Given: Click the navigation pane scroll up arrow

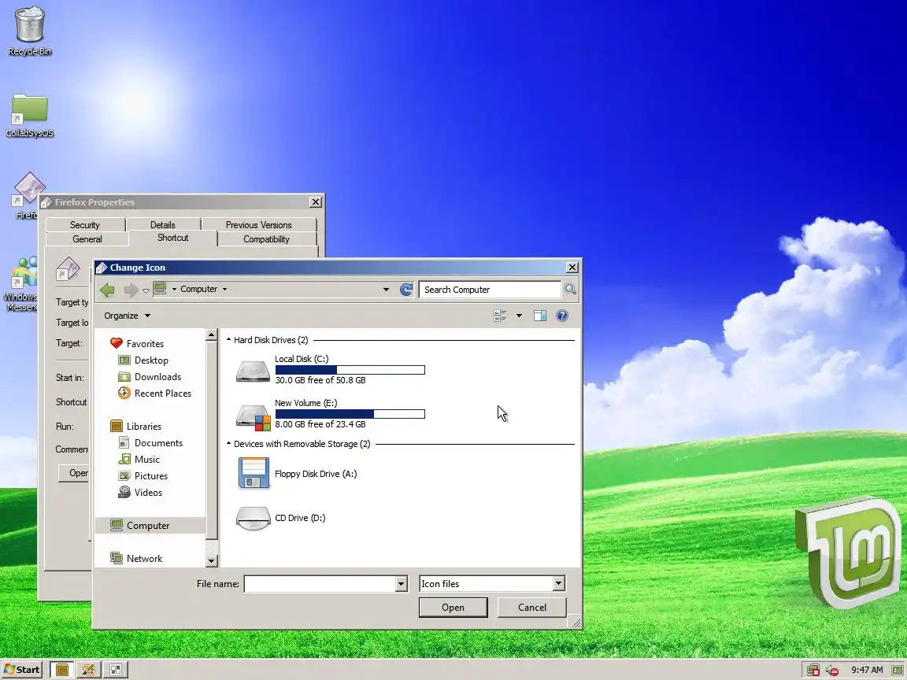Looking at the screenshot, I should [x=211, y=334].
